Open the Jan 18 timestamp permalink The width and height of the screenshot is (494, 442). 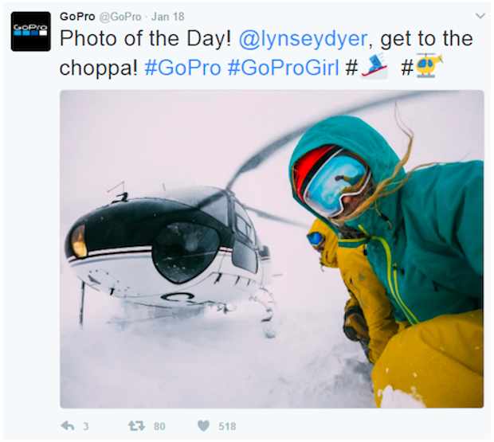168,17
